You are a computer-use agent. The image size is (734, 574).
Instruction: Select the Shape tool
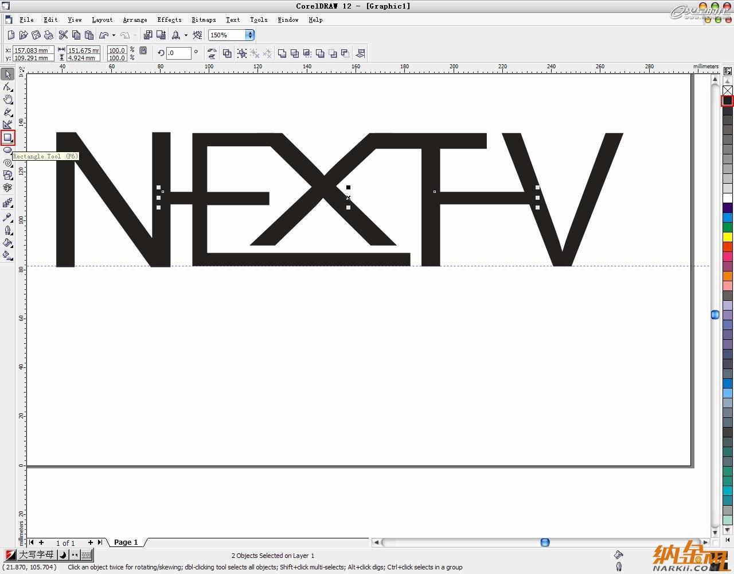(7, 87)
